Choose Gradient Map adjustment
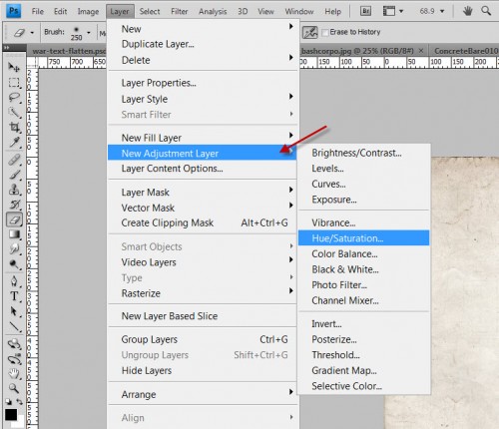The image size is (499, 429). pyautogui.click(x=364, y=370)
